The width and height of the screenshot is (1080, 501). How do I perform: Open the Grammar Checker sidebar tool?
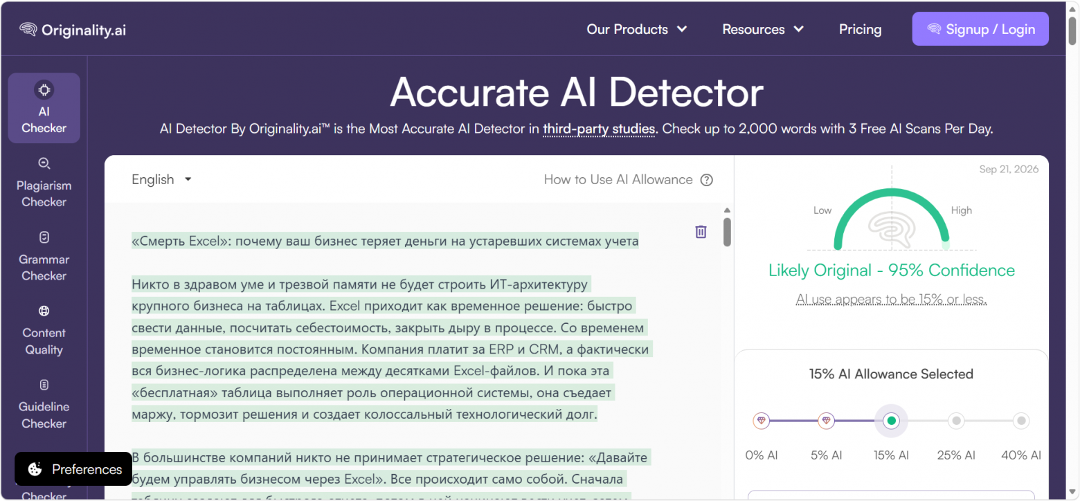44,256
